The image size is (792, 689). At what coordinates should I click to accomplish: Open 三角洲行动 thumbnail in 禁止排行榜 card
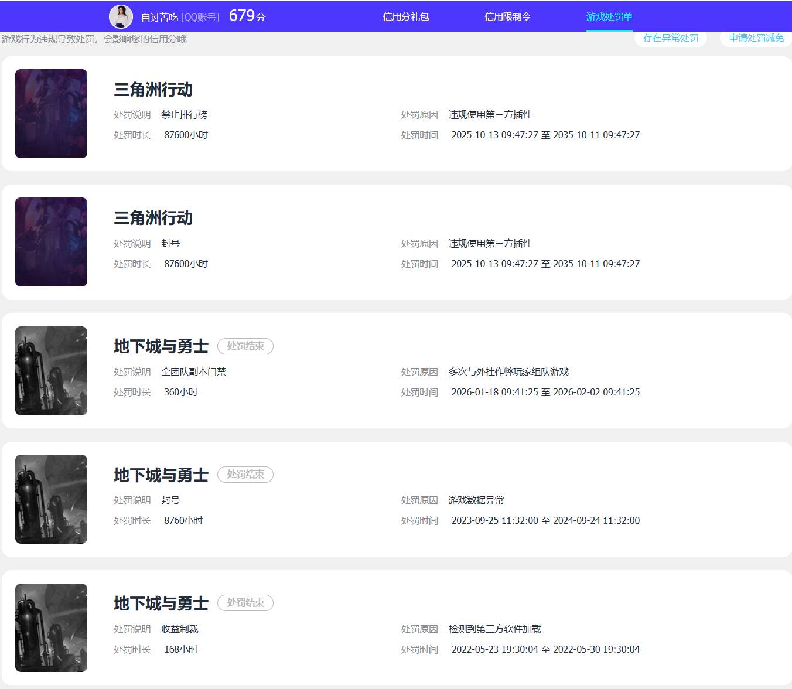pyautogui.click(x=51, y=114)
